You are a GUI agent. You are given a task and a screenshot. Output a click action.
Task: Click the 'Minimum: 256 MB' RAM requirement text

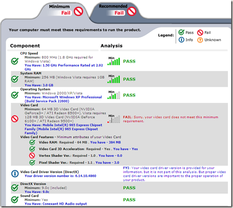coord(64,79)
